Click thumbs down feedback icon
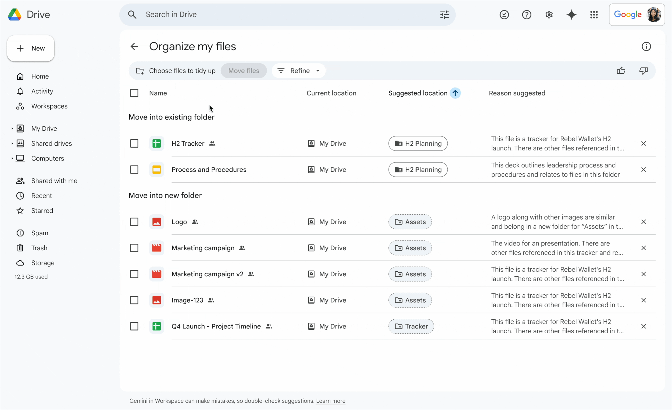Viewport: 672px width, 410px height. click(643, 71)
